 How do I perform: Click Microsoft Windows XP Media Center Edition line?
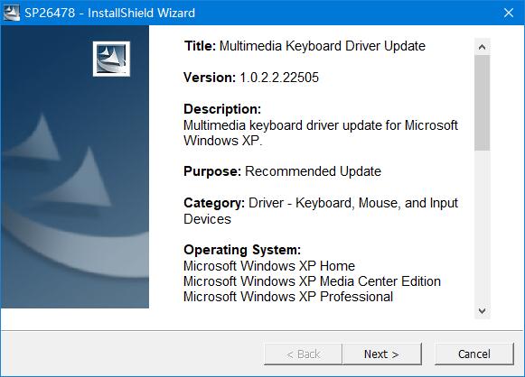click(x=312, y=281)
